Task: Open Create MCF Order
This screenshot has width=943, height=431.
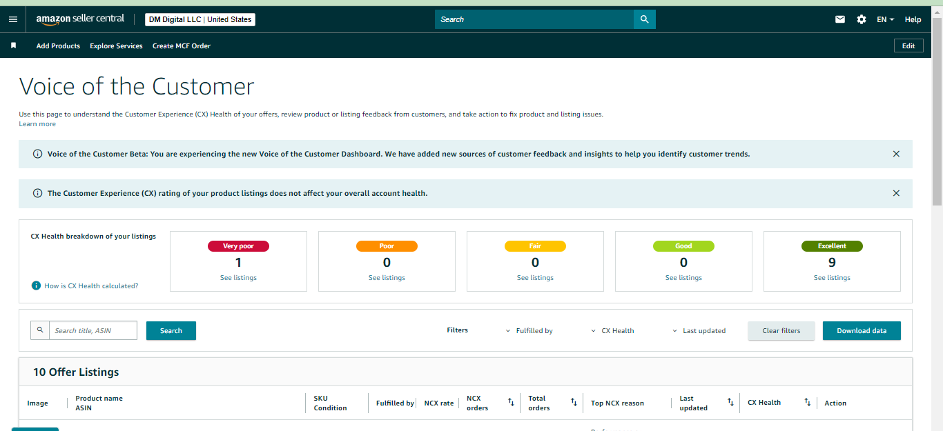Action: coord(182,46)
